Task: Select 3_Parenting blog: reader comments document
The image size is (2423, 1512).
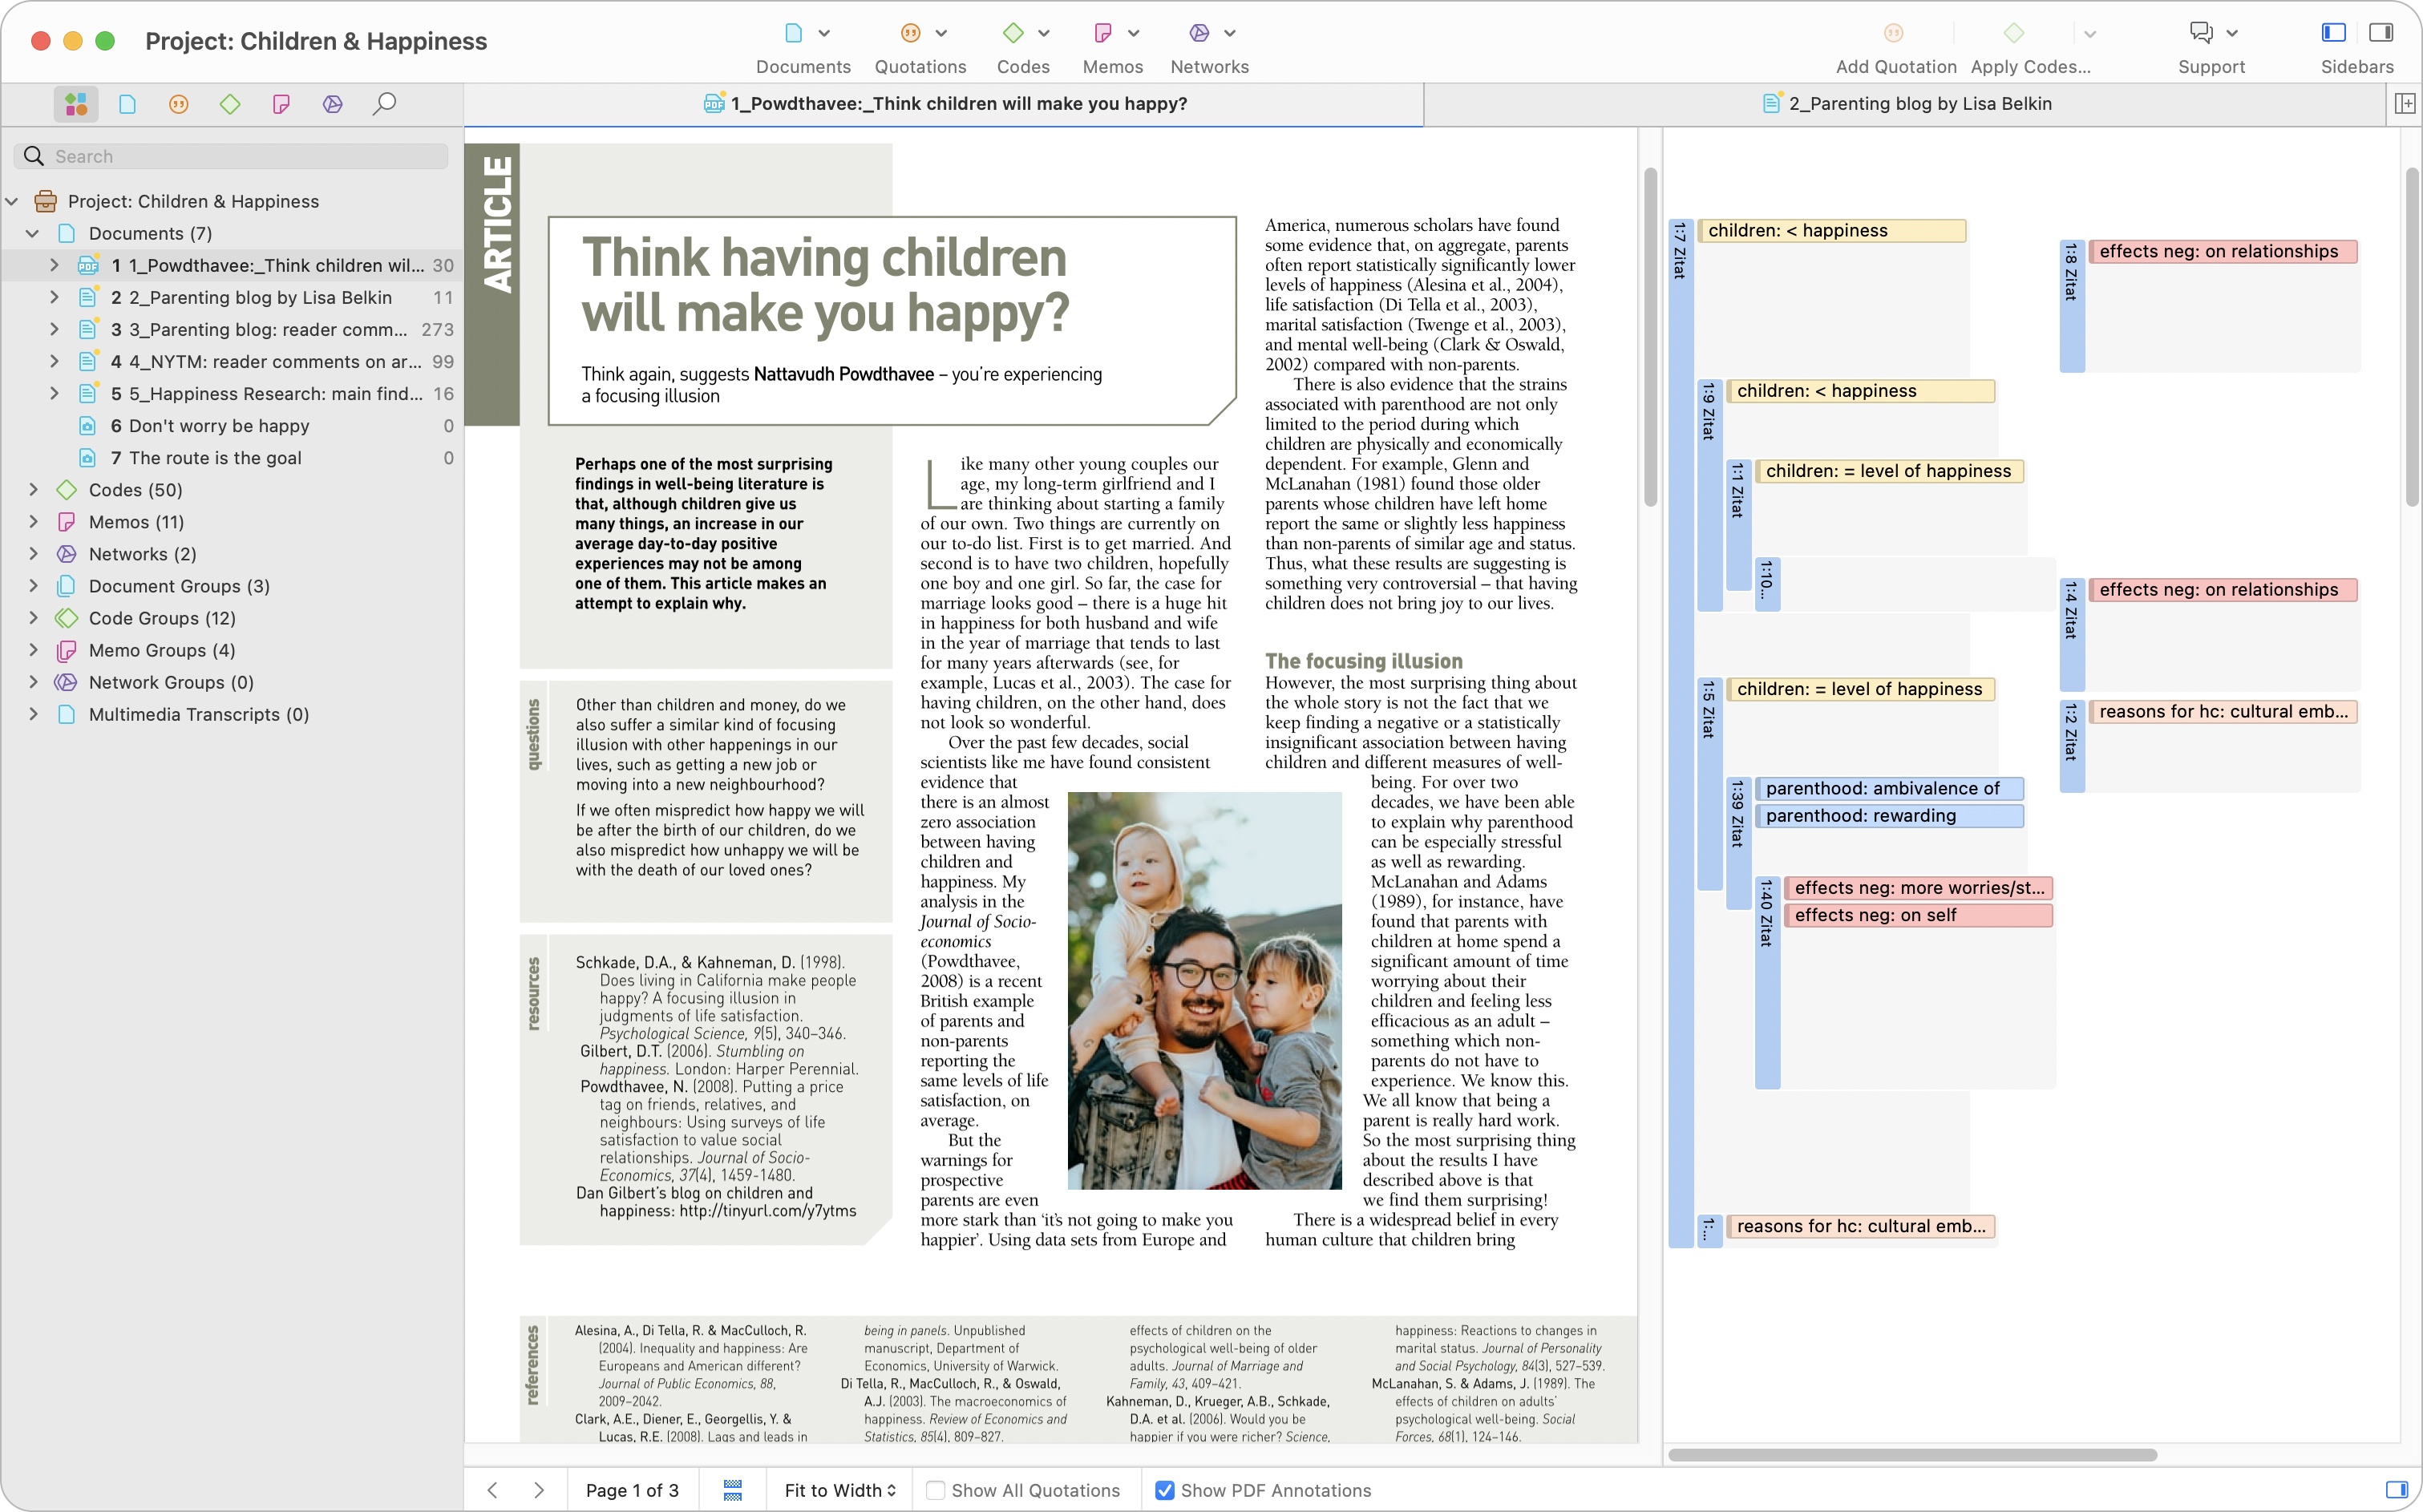Action: click(x=268, y=330)
